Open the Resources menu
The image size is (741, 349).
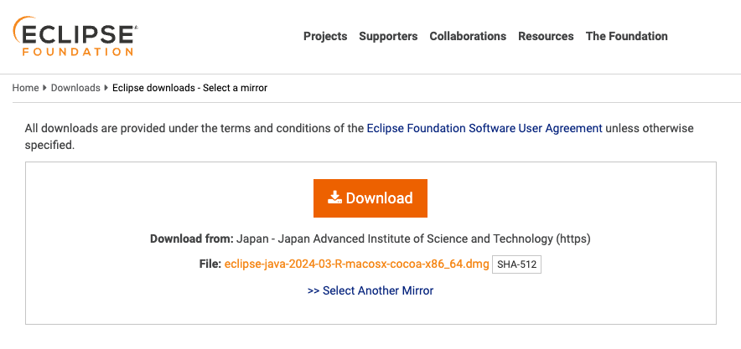coord(546,36)
